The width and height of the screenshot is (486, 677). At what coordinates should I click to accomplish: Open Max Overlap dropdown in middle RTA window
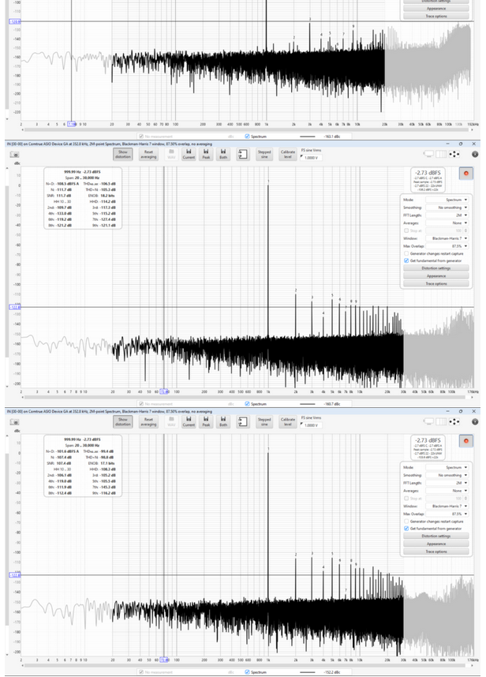pyautogui.click(x=447, y=246)
